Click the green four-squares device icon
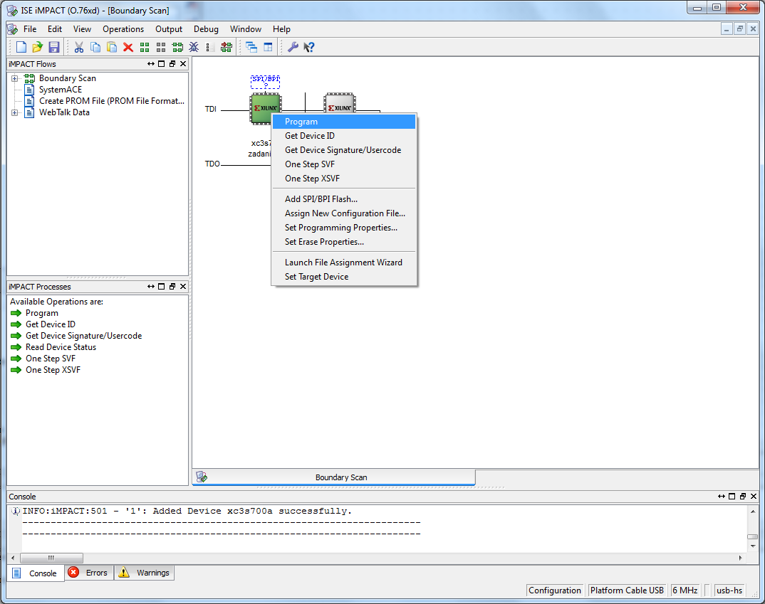Screen dimensions: 765x604 click(x=145, y=47)
